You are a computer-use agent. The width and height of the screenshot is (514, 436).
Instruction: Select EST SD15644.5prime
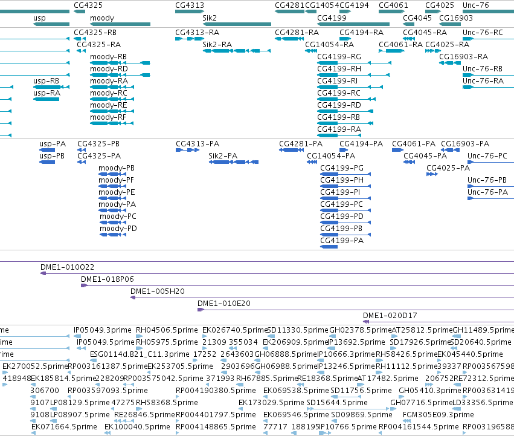point(336,403)
